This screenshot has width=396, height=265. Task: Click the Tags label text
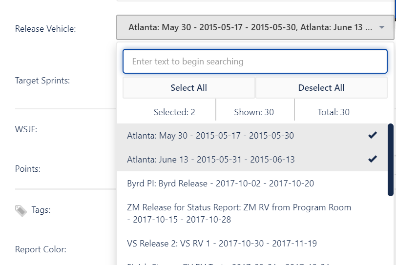(41, 210)
